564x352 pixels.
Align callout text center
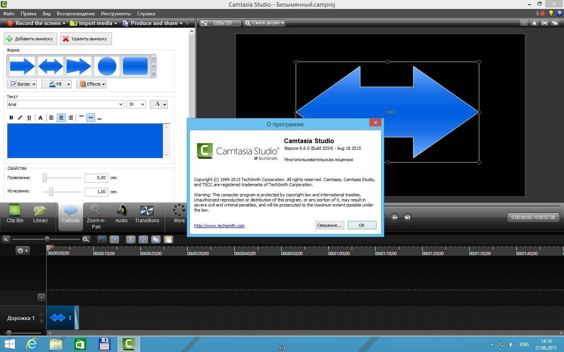pos(61,117)
